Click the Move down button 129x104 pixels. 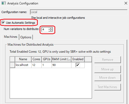(x=108, y=78)
